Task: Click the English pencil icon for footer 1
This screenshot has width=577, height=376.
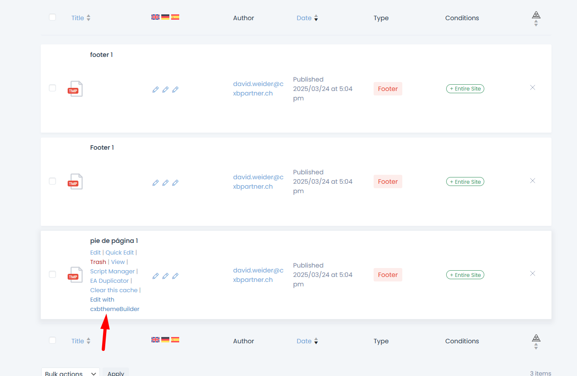Action: tap(155, 90)
